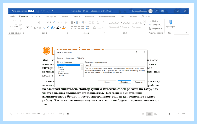Align text left
Image resolution: width=197 pixels, height=124 pixels.
click(x=72, y=28)
